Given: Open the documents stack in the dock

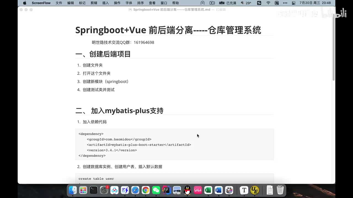Looking at the screenshot, I should coord(270,190).
